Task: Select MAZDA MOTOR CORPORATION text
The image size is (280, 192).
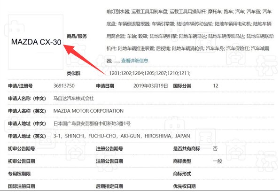Action: (x=88, y=111)
